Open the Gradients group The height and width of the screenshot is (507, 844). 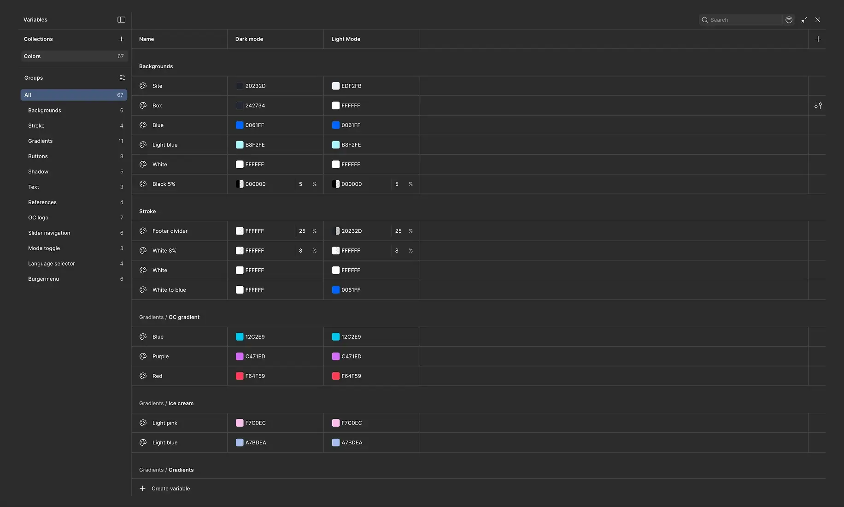click(x=74, y=141)
